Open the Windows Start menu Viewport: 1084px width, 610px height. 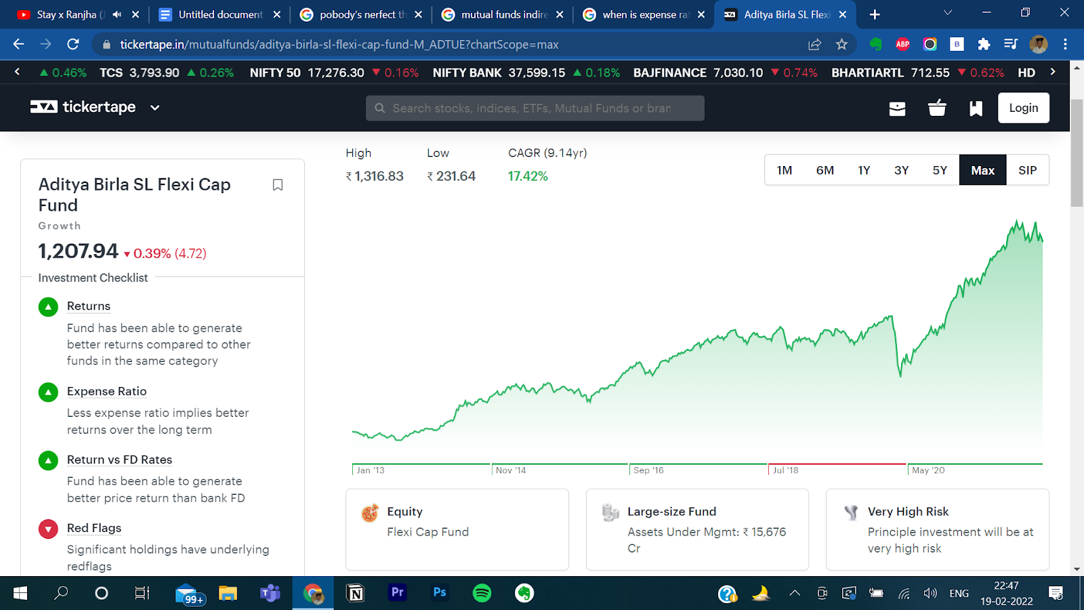[20, 594]
